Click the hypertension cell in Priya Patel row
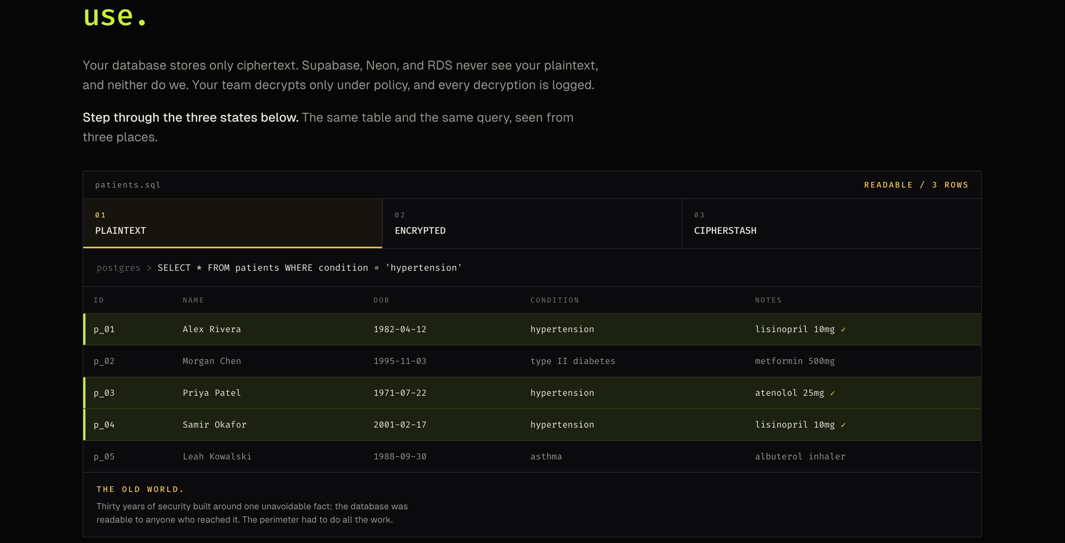Viewport: 1065px width, 543px height. [x=562, y=393]
